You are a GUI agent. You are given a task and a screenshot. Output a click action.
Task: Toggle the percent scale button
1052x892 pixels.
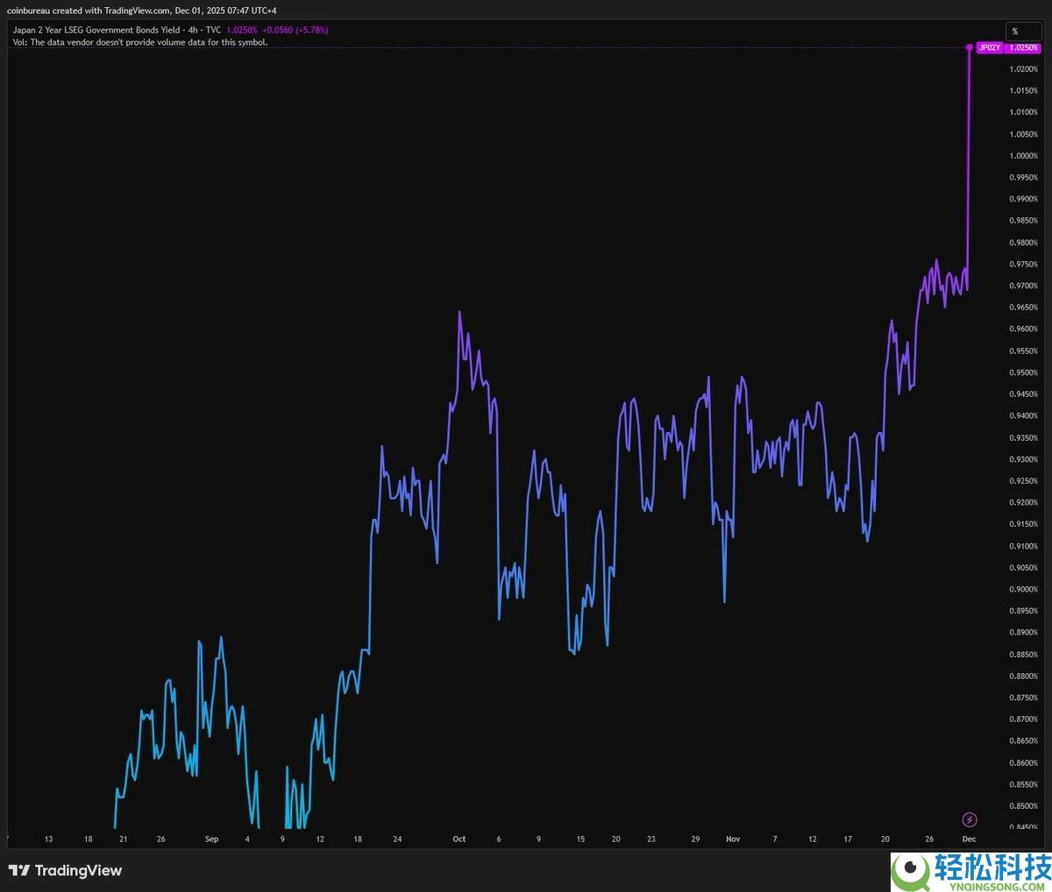1015,32
